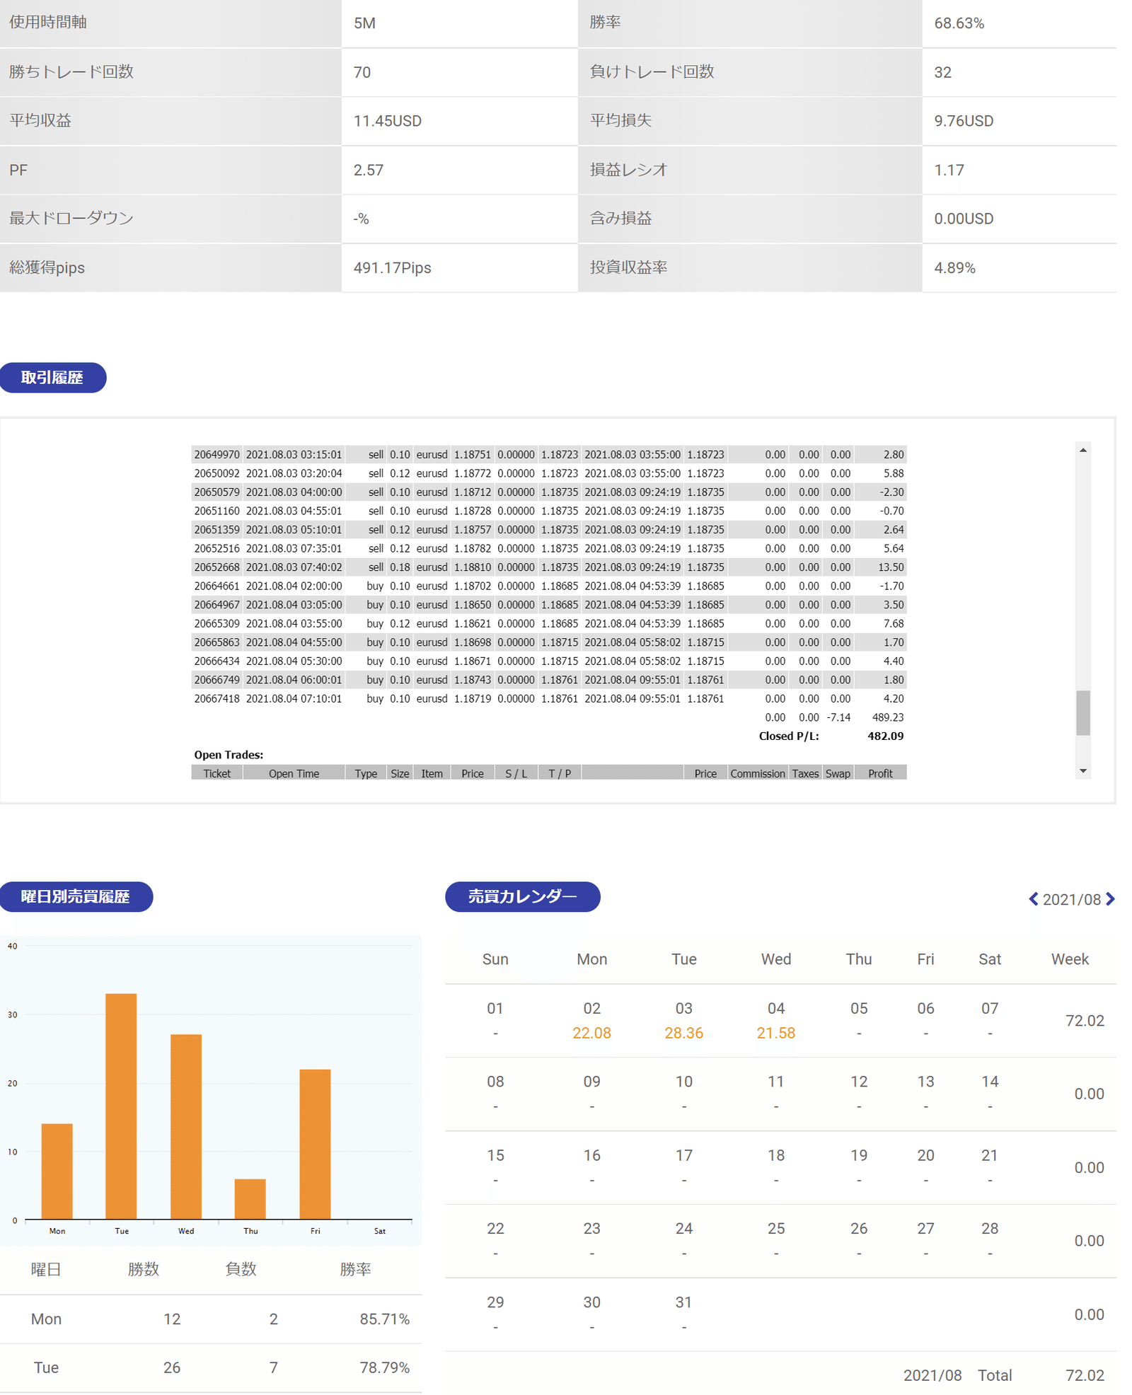Select calendar profit 21.58 on day 04
This screenshot has width=1132, height=1395.
point(776,1033)
